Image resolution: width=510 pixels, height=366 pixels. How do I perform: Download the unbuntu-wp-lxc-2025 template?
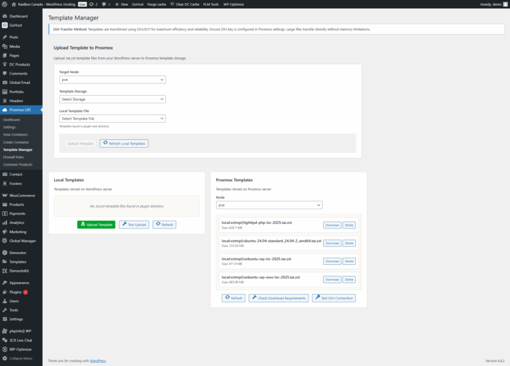[332, 261]
